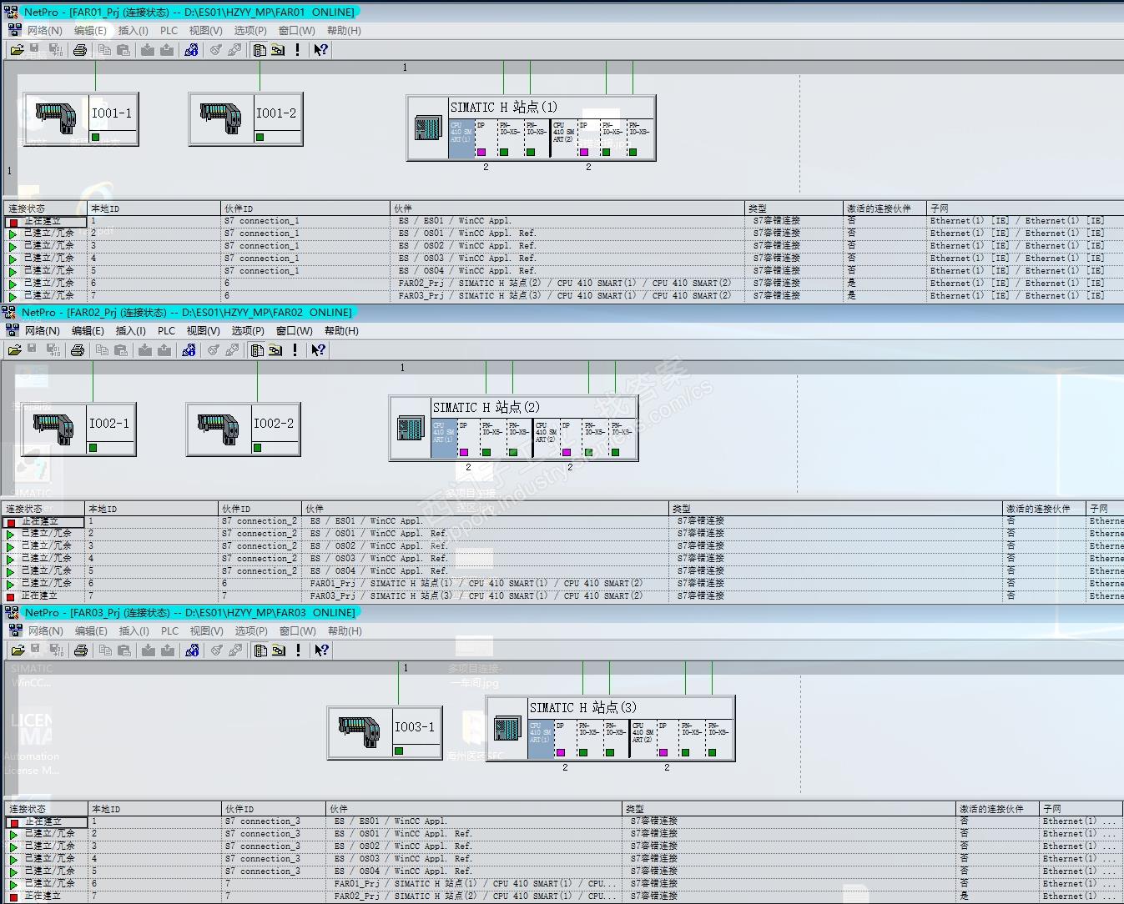Open 视图(V) menu in FAR01 window
1124x904 pixels.
(x=205, y=31)
